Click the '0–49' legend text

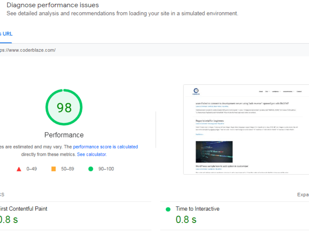coord(32,169)
